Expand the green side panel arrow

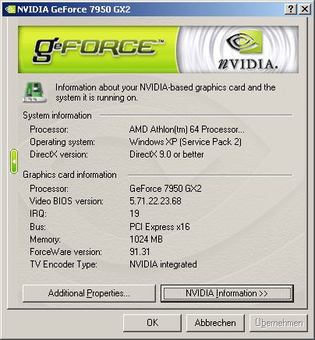(x=14, y=161)
